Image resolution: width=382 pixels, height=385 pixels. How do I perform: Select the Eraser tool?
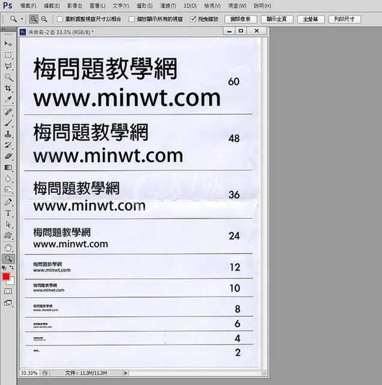tap(8, 156)
